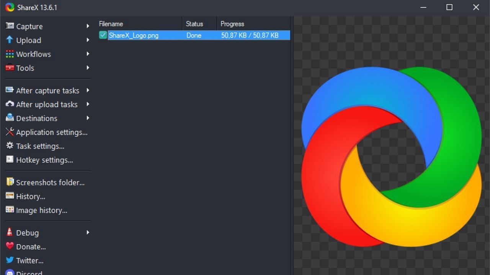Click the Twitter bird icon
The width and height of the screenshot is (490, 275).
(10, 260)
